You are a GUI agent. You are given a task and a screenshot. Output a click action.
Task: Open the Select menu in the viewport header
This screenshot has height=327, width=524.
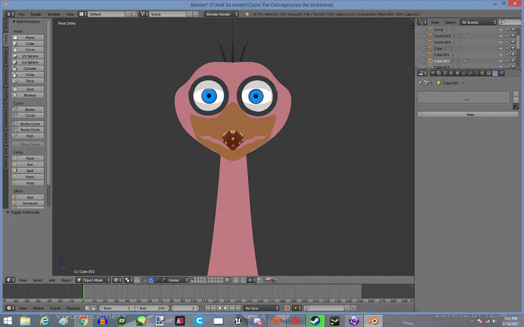38,280
